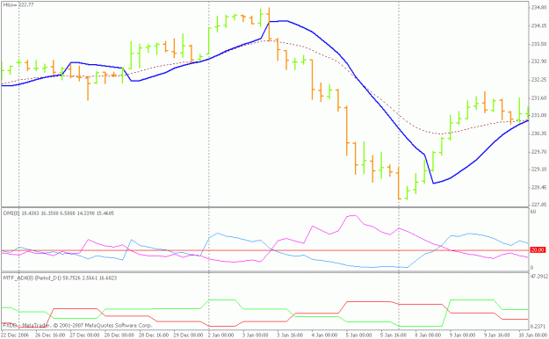Click the 229.70 price axis label
Screen dimensions: 549x339
click(x=538, y=152)
